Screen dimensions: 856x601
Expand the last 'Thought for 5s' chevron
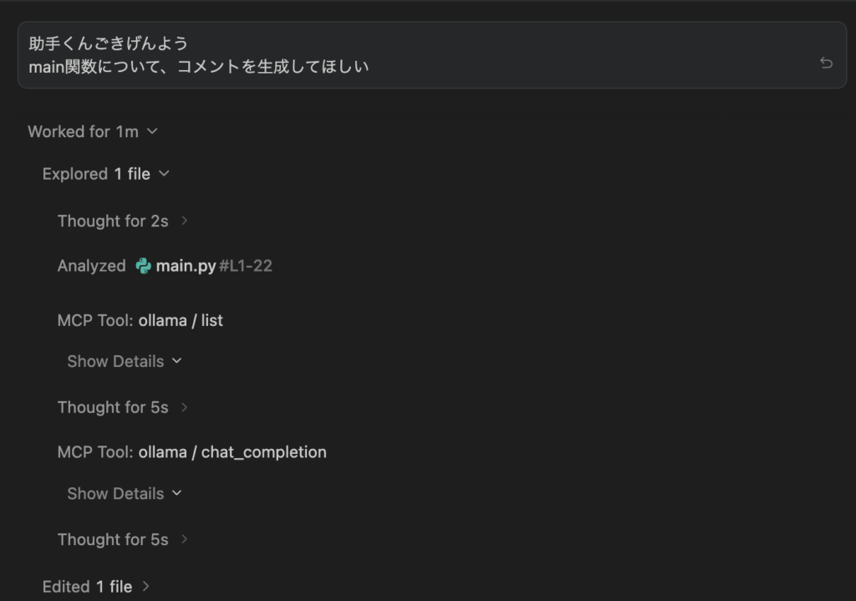click(x=184, y=540)
